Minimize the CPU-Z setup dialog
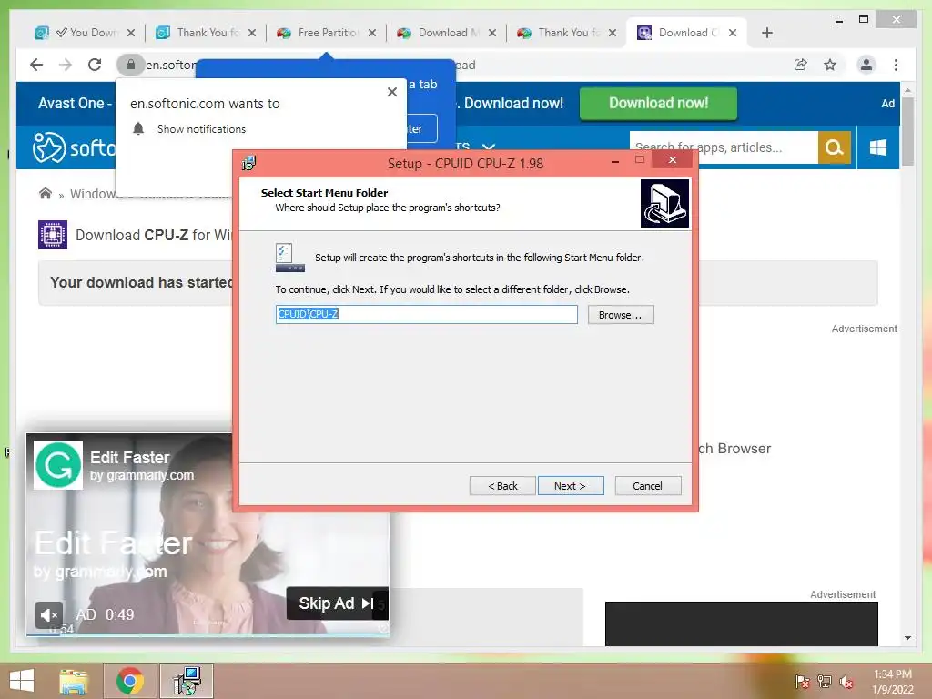 pyautogui.click(x=615, y=161)
